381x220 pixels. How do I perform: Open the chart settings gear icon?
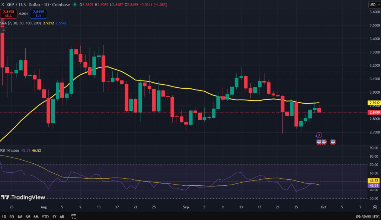coord(375,207)
